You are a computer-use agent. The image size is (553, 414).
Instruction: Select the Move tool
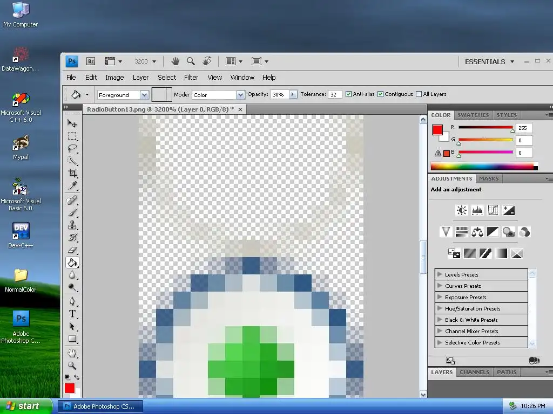pos(72,123)
